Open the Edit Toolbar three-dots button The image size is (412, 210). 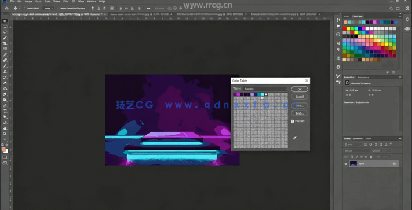(x=5, y=139)
